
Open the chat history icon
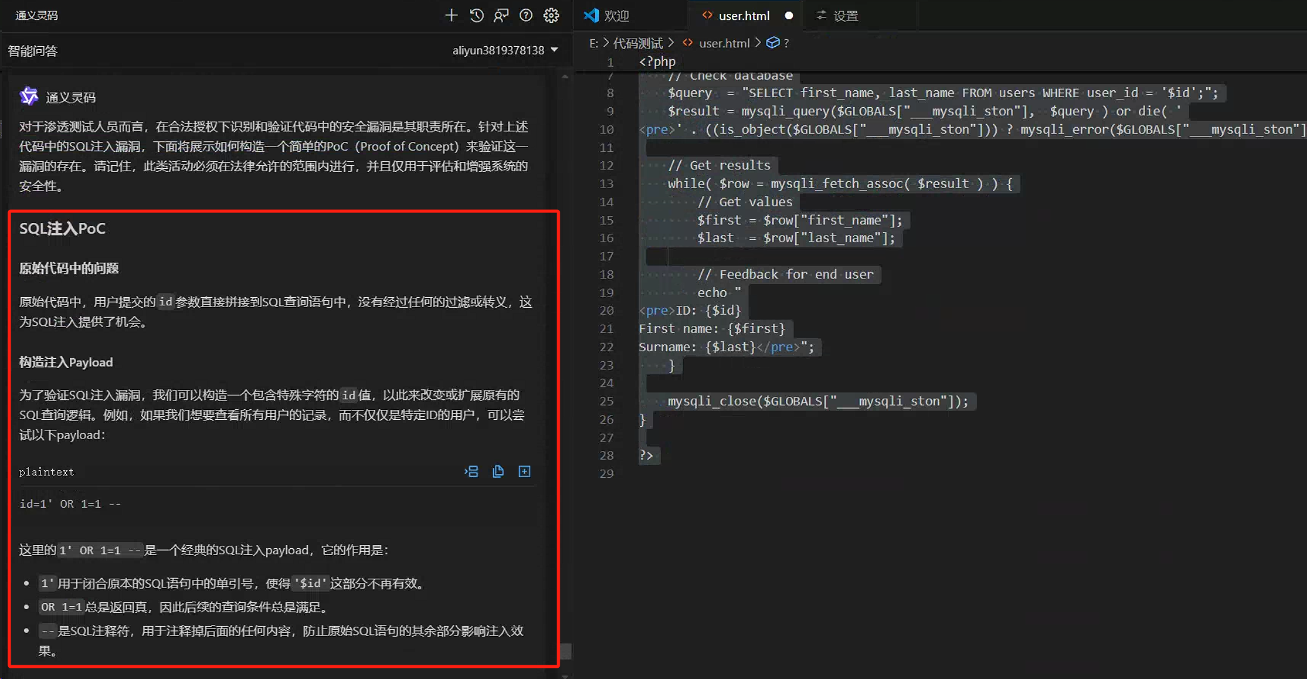point(476,16)
